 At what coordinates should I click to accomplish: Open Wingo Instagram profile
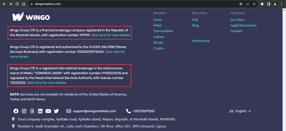(x=24, y=111)
